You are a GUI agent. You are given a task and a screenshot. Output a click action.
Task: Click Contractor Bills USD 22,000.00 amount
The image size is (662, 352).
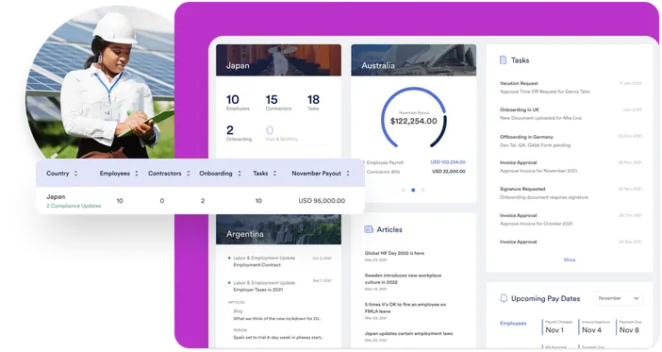pyautogui.click(x=448, y=172)
